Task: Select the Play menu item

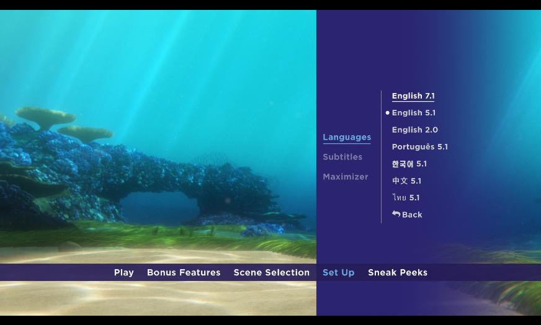Action: coord(124,272)
